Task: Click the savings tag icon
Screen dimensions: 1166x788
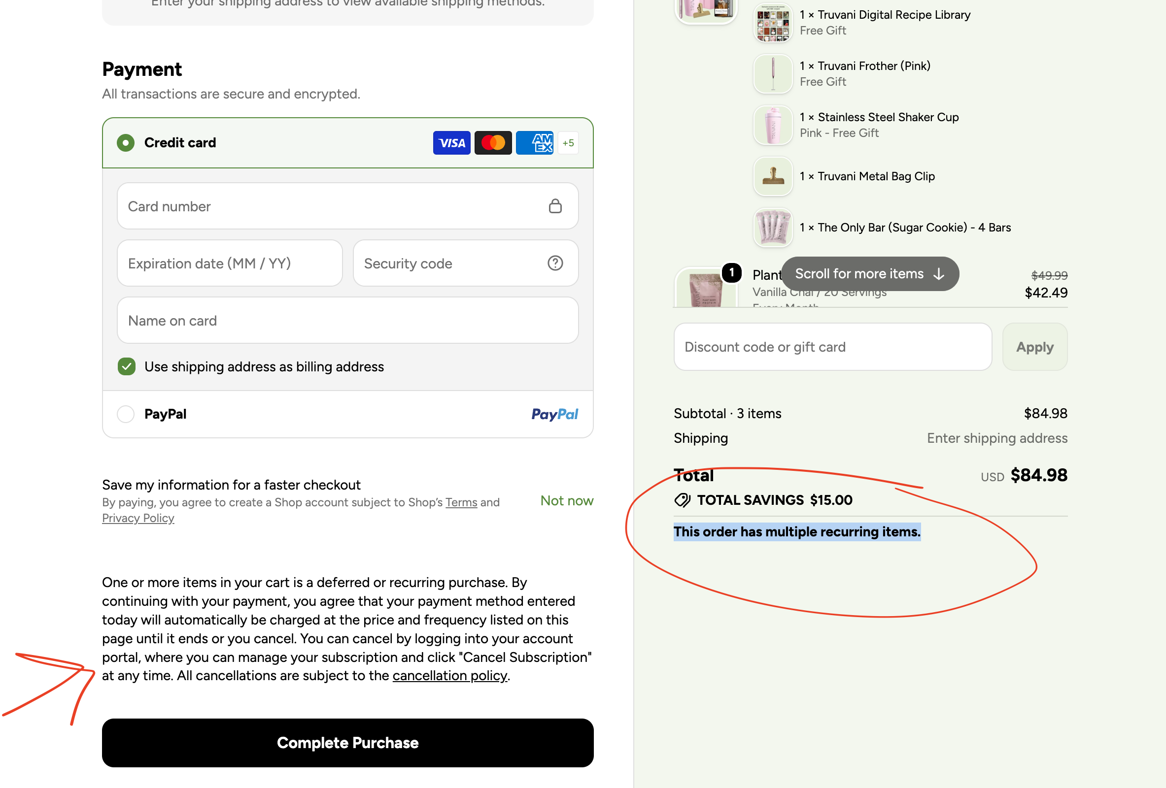Action: 683,500
